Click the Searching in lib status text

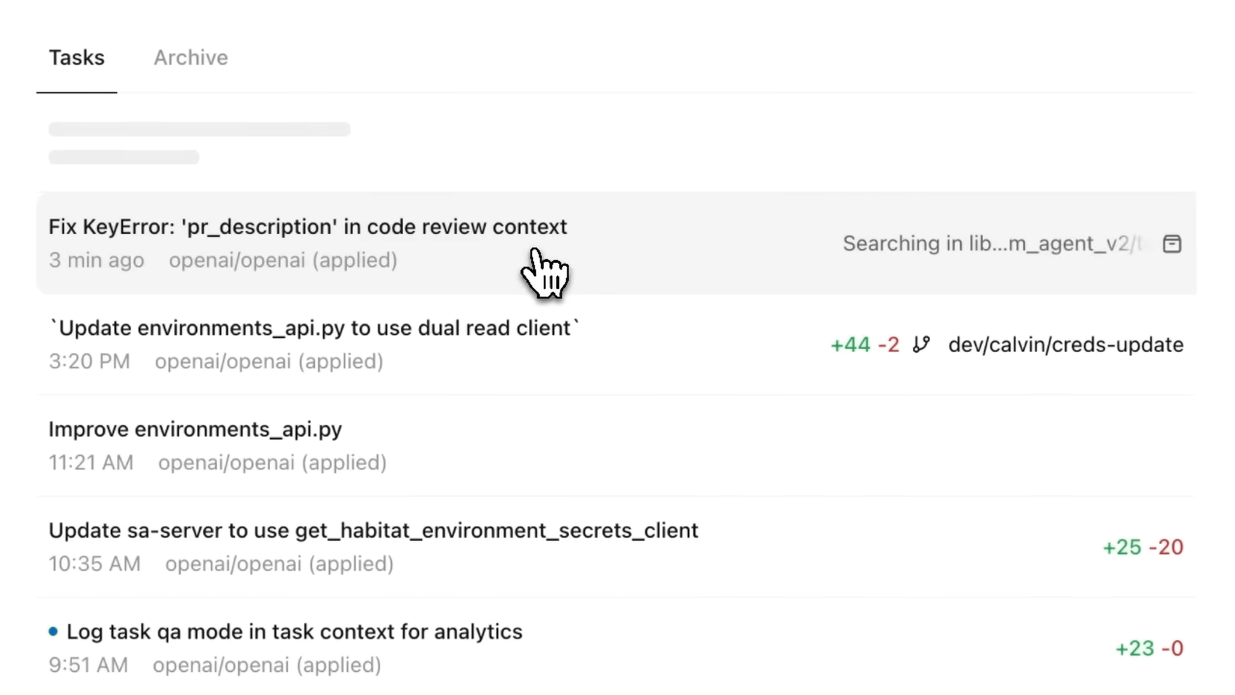coord(992,243)
